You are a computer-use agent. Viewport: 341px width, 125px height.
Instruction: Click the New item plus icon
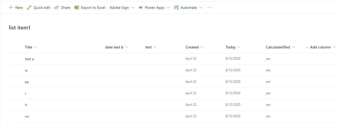tap(11, 7)
